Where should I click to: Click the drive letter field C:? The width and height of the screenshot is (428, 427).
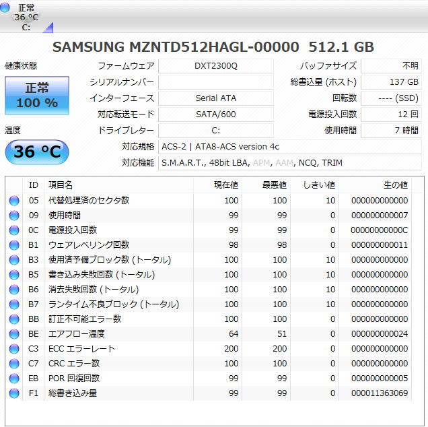(216, 130)
